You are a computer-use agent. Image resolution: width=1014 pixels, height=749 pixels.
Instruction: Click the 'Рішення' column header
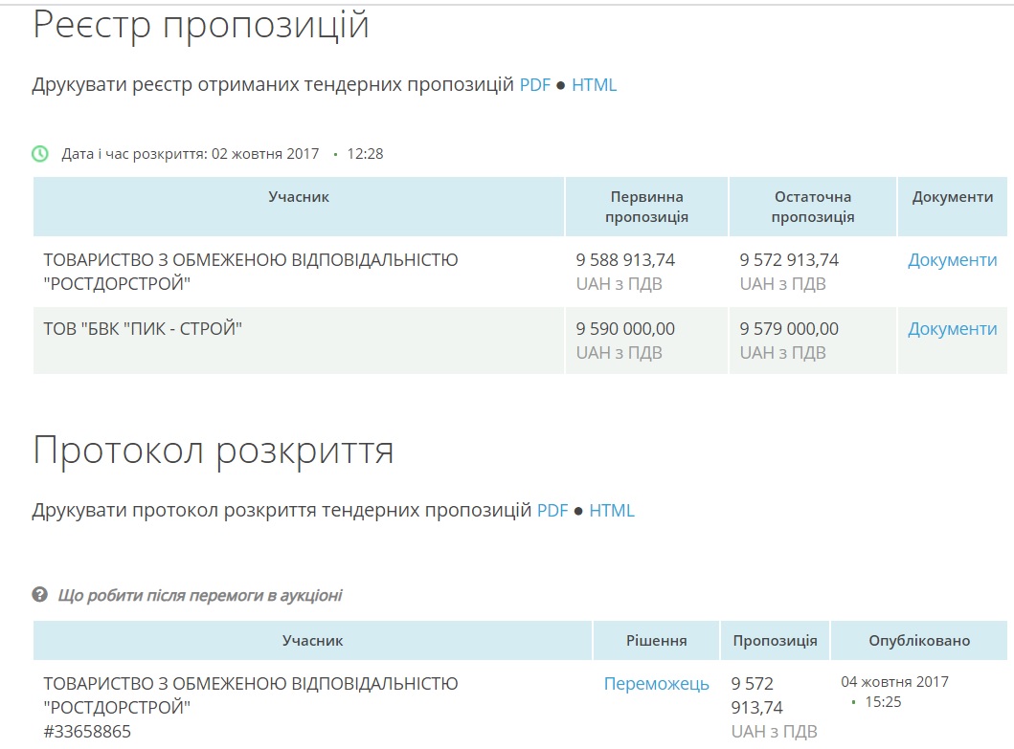pyautogui.click(x=656, y=641)
